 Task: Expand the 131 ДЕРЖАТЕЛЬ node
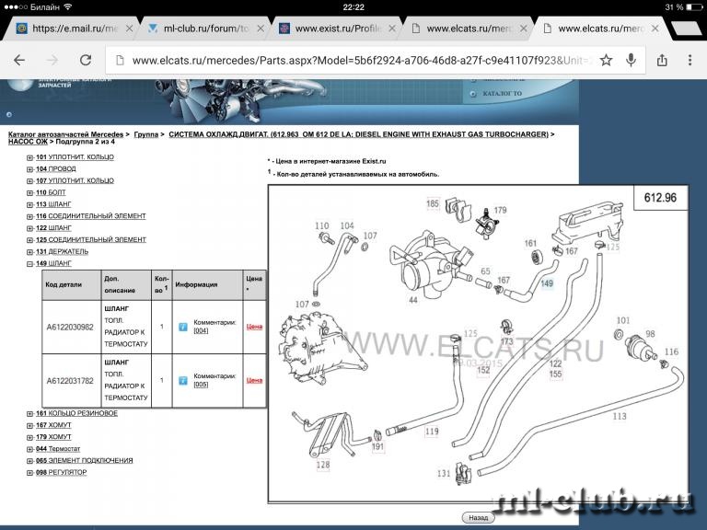30,251
